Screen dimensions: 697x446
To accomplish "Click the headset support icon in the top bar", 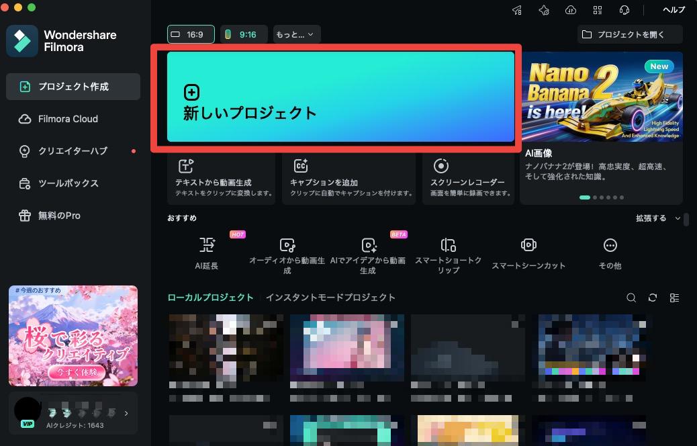I will click(x=624, y=10).
